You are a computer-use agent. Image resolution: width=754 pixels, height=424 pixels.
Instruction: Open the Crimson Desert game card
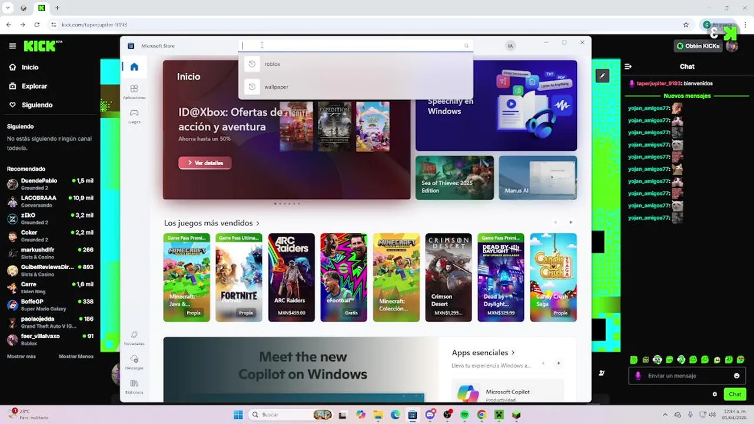(449, 277)
